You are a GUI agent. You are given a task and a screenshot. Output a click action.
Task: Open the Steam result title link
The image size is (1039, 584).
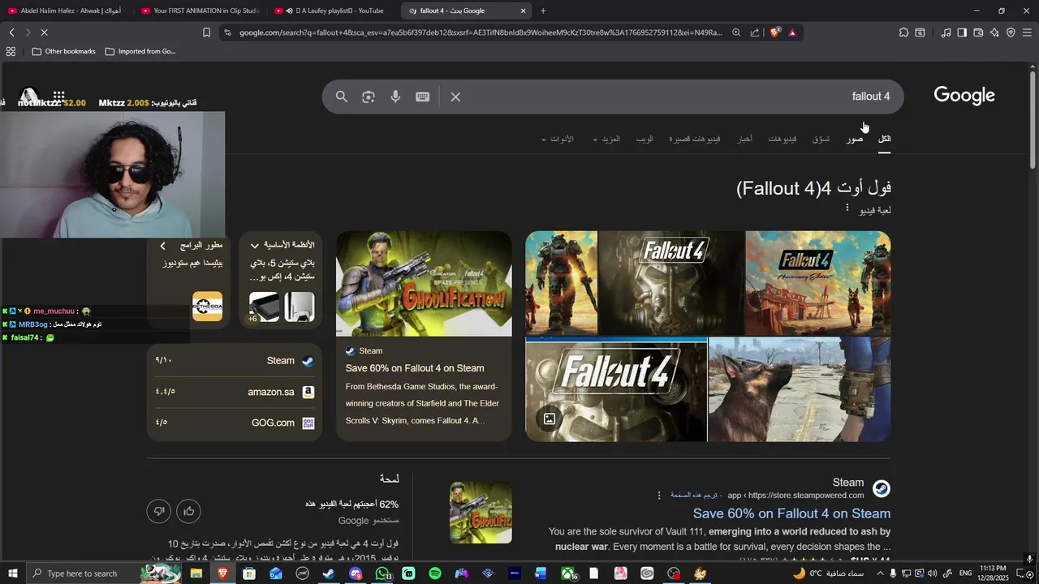pos(791,513)
